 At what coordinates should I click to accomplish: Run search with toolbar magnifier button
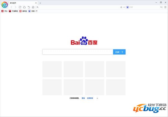[x=161, y=7]
